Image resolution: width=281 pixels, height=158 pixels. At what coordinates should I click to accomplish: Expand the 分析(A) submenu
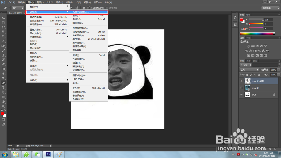pyautogui.click(x=47, y=80)
